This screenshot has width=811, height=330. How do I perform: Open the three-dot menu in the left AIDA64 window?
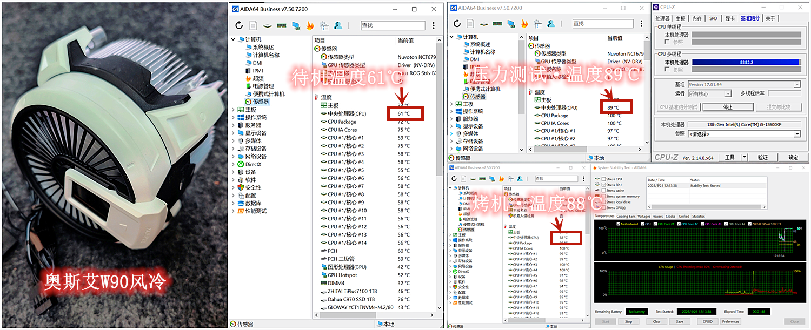pyautogui.click(x=434, y=25)
